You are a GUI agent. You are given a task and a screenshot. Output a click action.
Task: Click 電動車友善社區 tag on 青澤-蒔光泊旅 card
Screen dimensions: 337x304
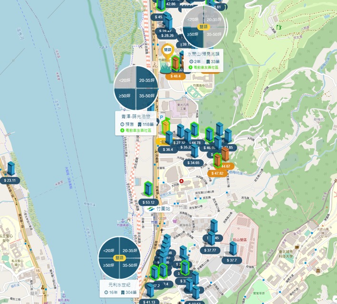point(136,130)
